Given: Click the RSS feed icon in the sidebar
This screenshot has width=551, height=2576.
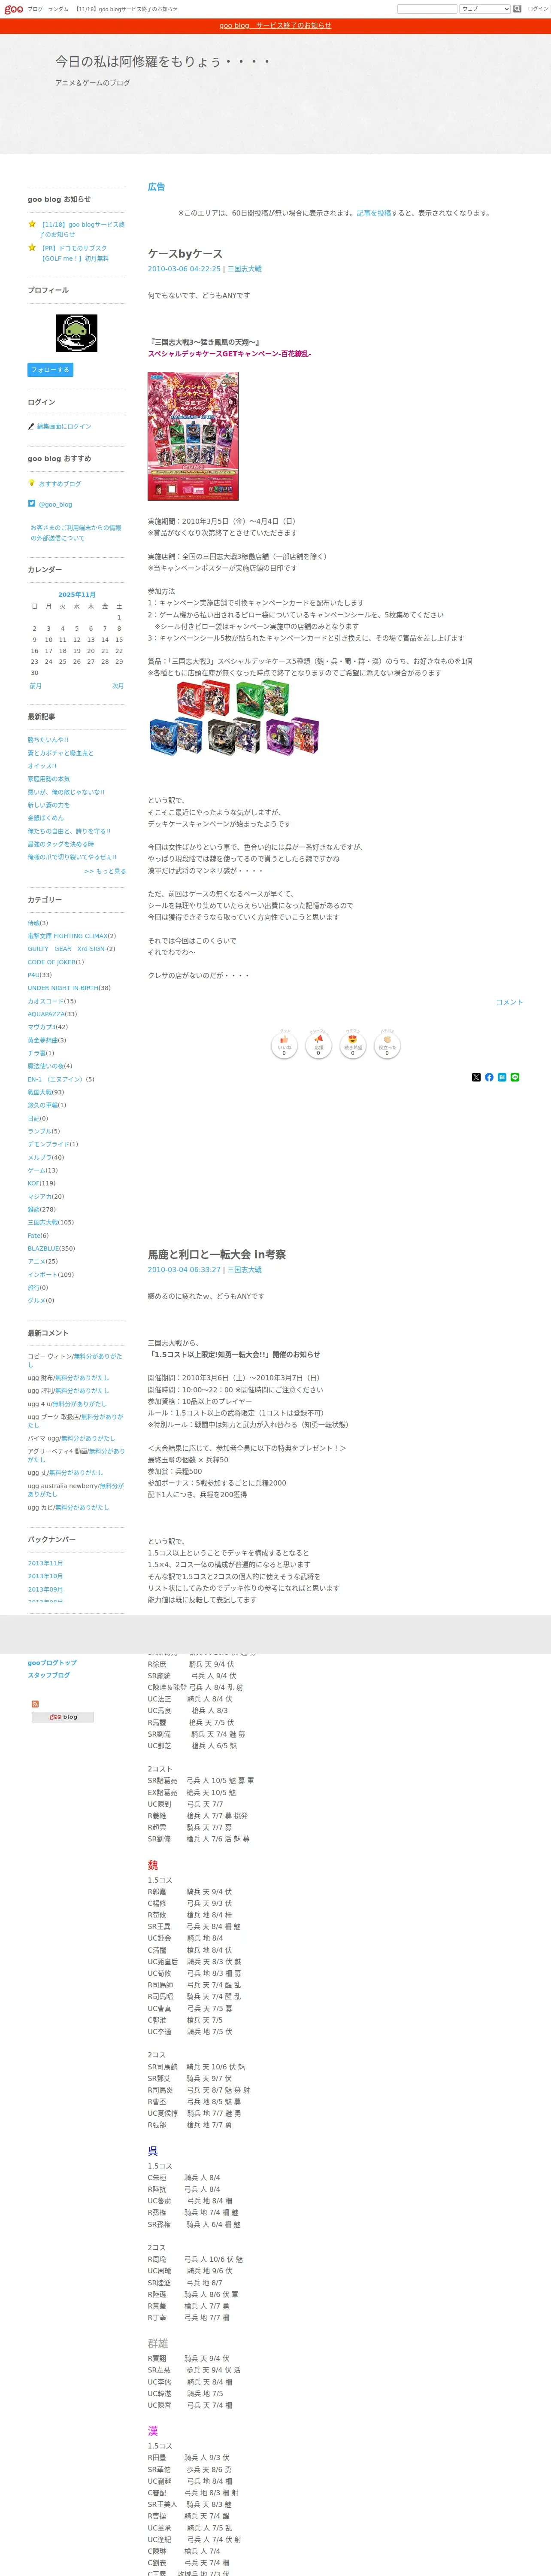Looking at the screenshot, I should pyautogui.click(x=35, y=1704).
